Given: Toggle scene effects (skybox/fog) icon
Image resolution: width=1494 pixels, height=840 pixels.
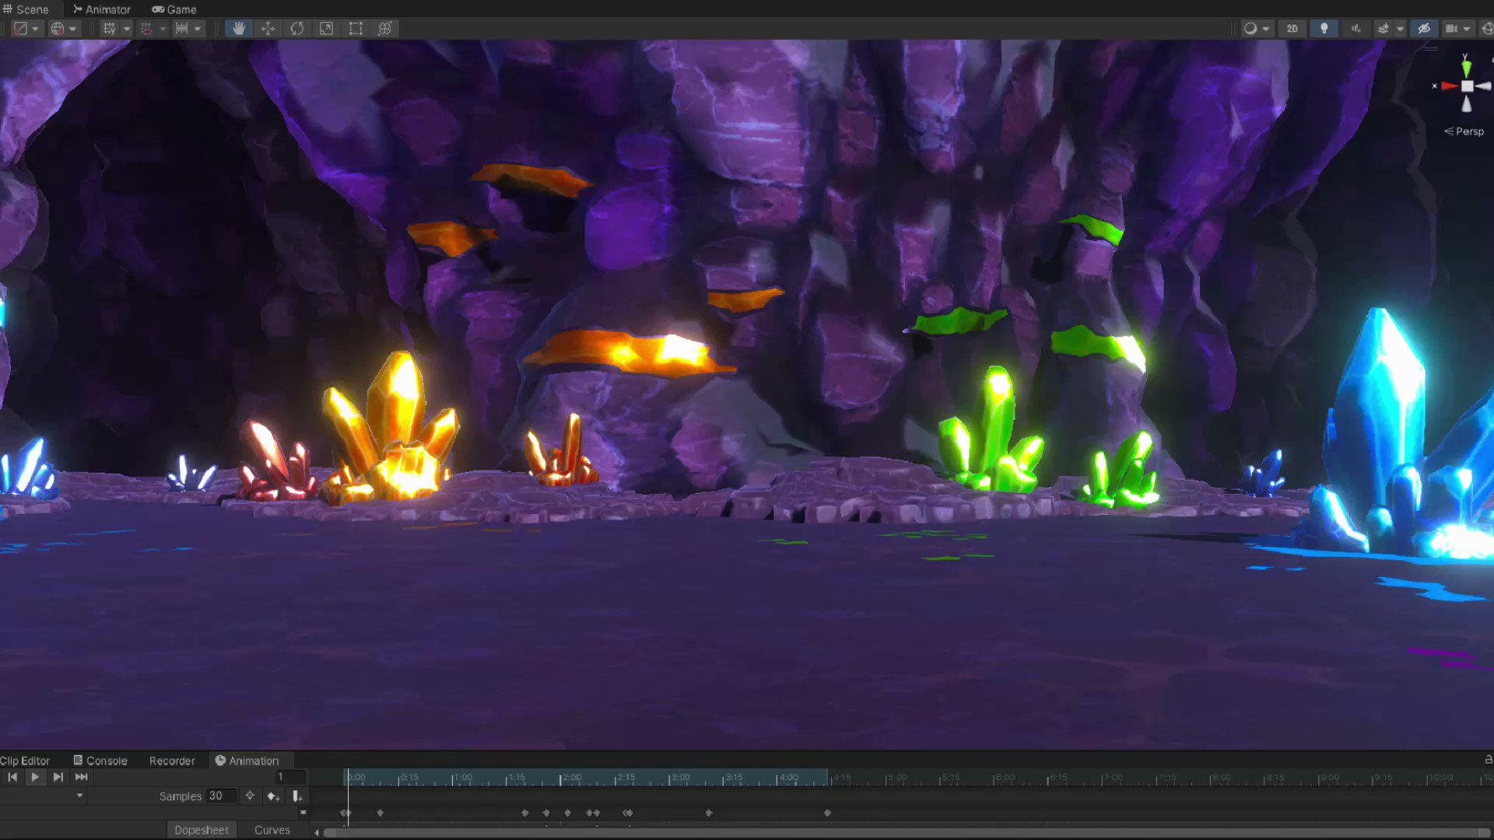Looking at the screenshot, I should (x=1384, y=29).
